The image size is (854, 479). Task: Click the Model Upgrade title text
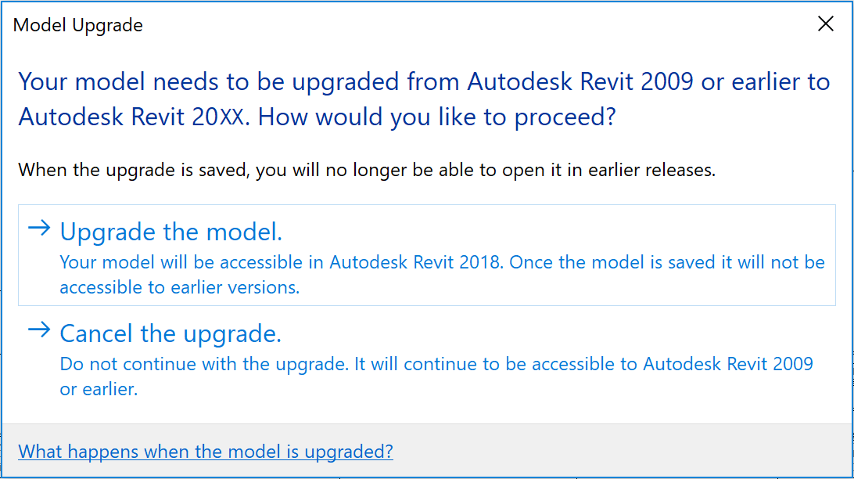pos(77,25)
